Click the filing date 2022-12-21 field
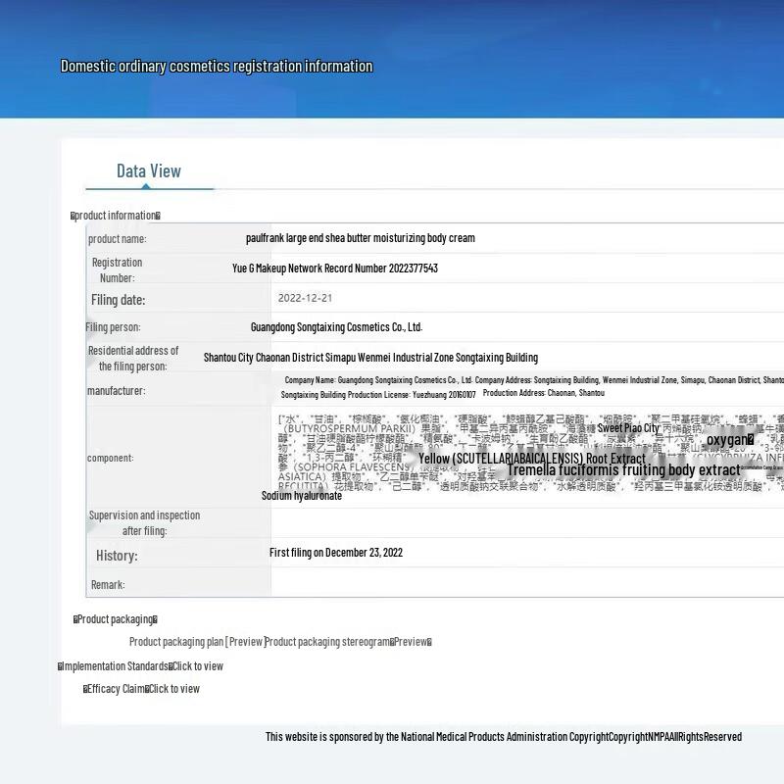Image resolution: width=784 pixels, height=784 pixels. tap(305, 298)
